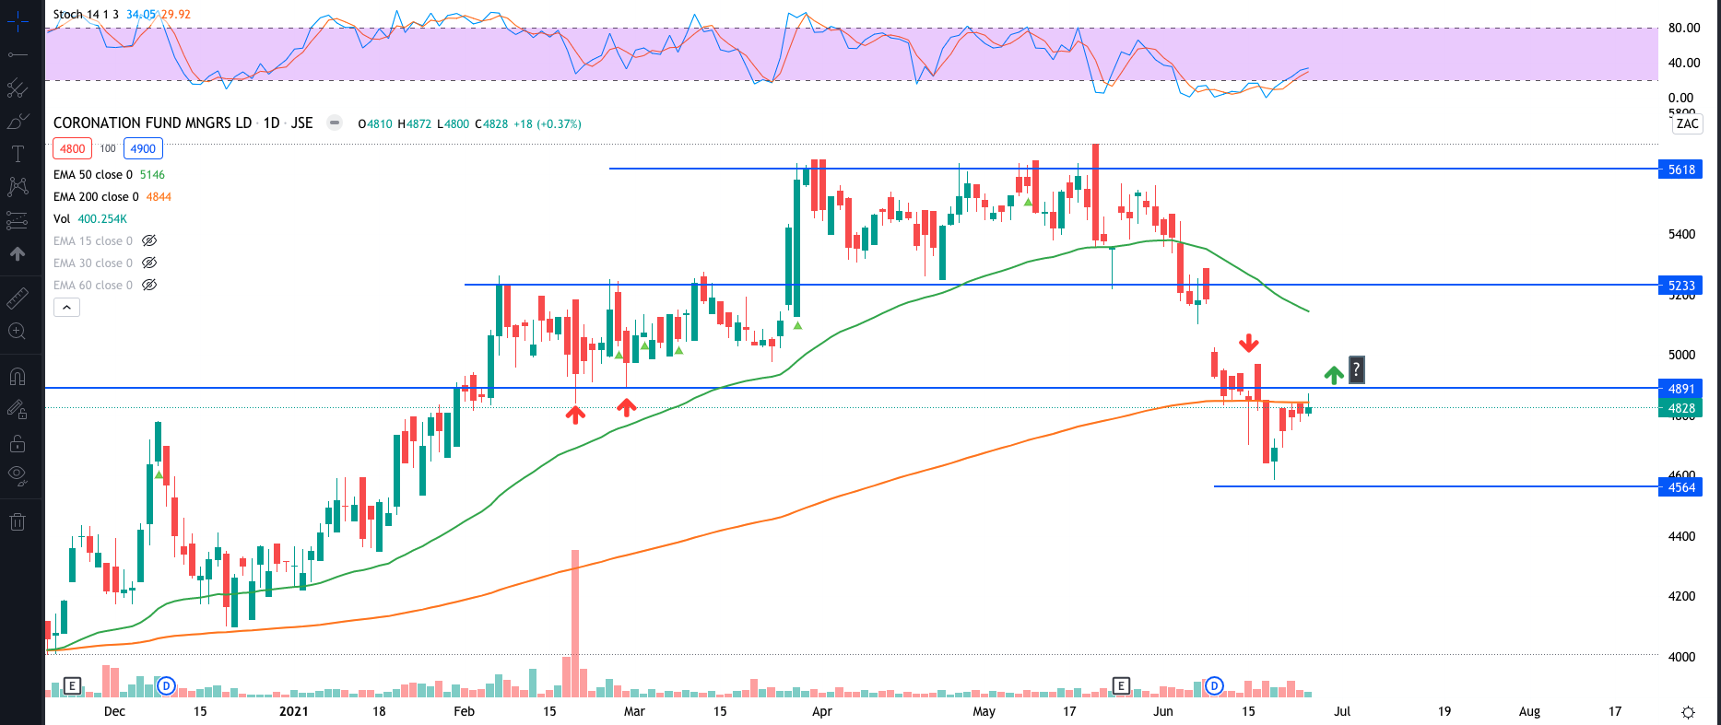Viewport: 1721px width, 725px height.
Task: Show the hidden EMA 15 indicator
Action: (149, 241)
